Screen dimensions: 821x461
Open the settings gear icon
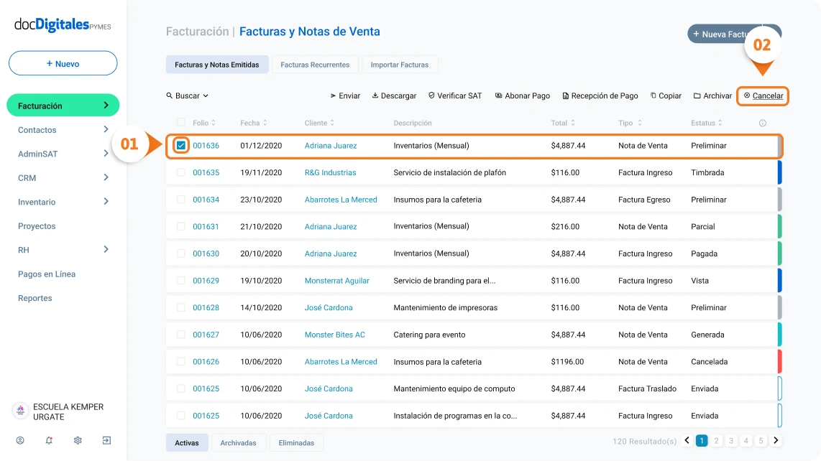78,441
